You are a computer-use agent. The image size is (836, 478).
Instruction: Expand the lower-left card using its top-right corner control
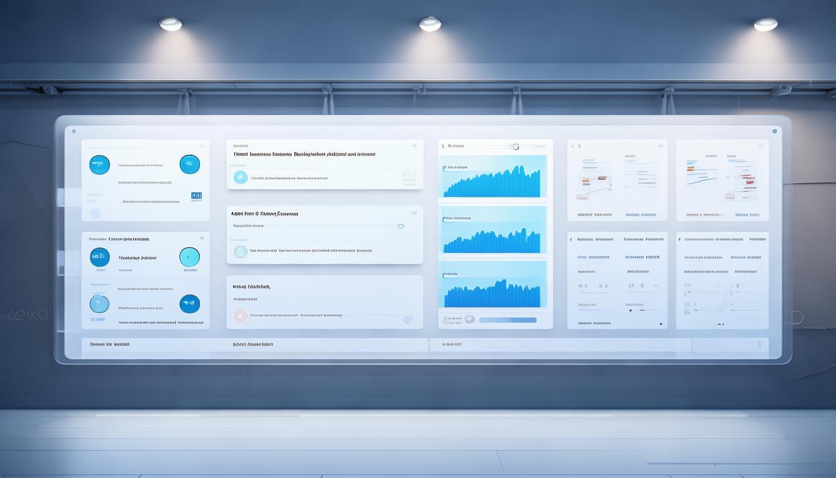[x=202, y=238]
